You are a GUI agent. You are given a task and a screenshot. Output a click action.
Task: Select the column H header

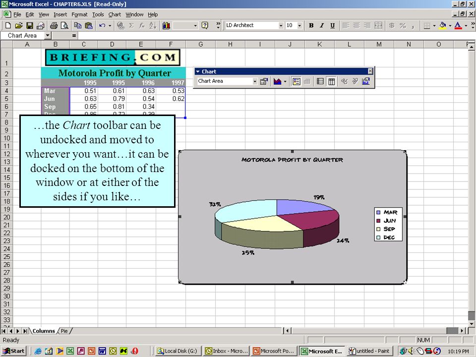tap(231, 44)
